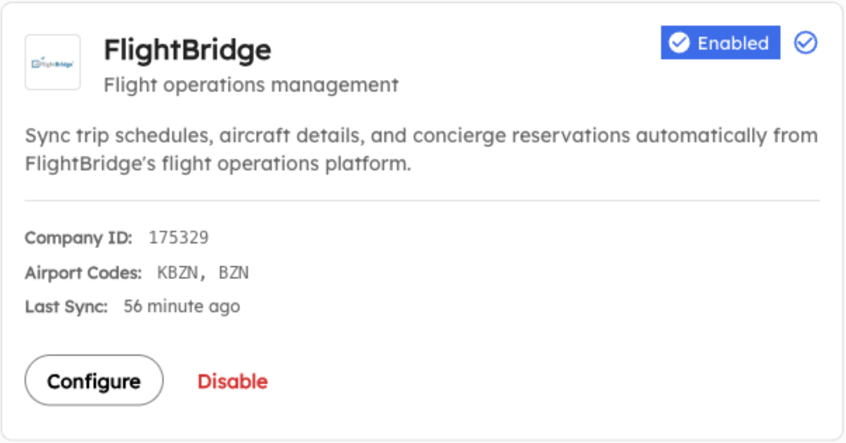Click the Last Sync status indicator
The width and height of the screenshot is (846, 443).
click(x=181, y=306)
